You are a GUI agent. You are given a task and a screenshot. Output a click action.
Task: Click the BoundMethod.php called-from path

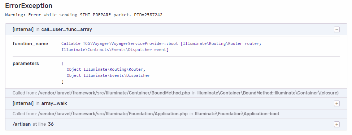pos(114,93)
